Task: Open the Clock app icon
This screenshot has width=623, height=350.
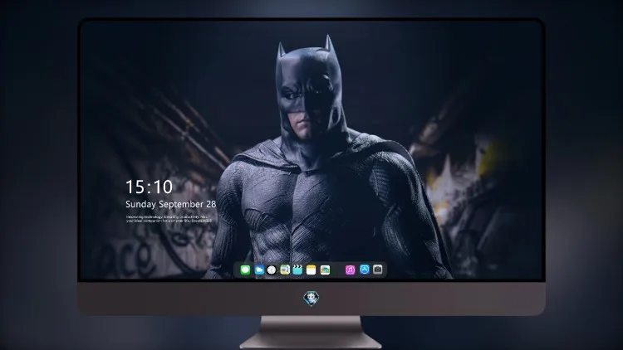Action: [x=272, y=270]
